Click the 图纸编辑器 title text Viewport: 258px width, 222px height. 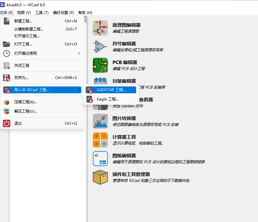click(x=124, y=156)
